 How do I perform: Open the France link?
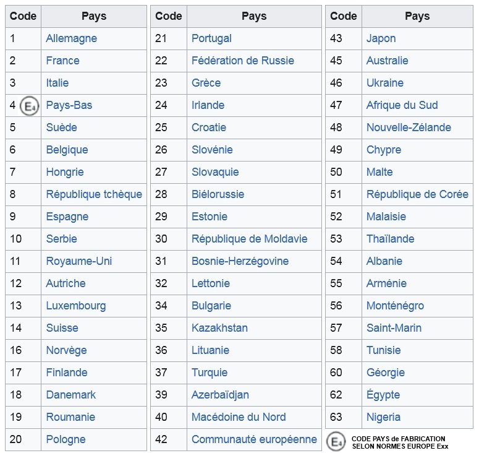(x=62, y=61)
